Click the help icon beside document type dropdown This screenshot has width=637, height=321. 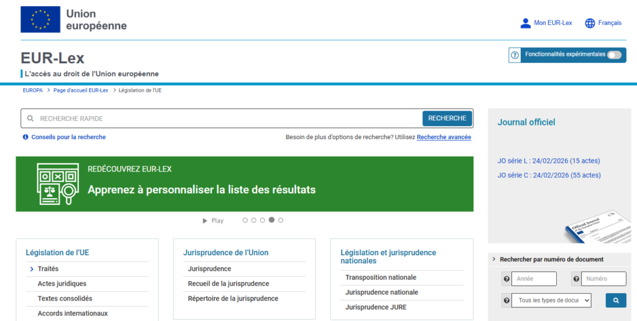(506, 301)
